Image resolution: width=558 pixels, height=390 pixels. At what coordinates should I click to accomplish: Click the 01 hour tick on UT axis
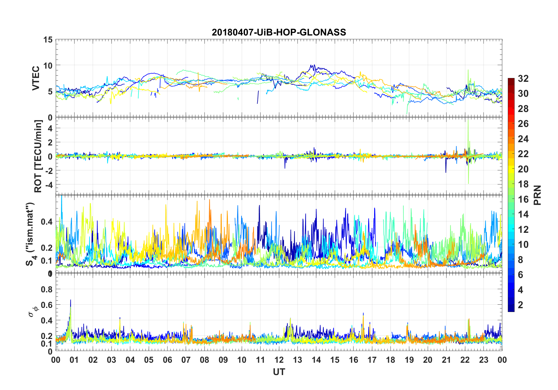(x=74, y=360)
